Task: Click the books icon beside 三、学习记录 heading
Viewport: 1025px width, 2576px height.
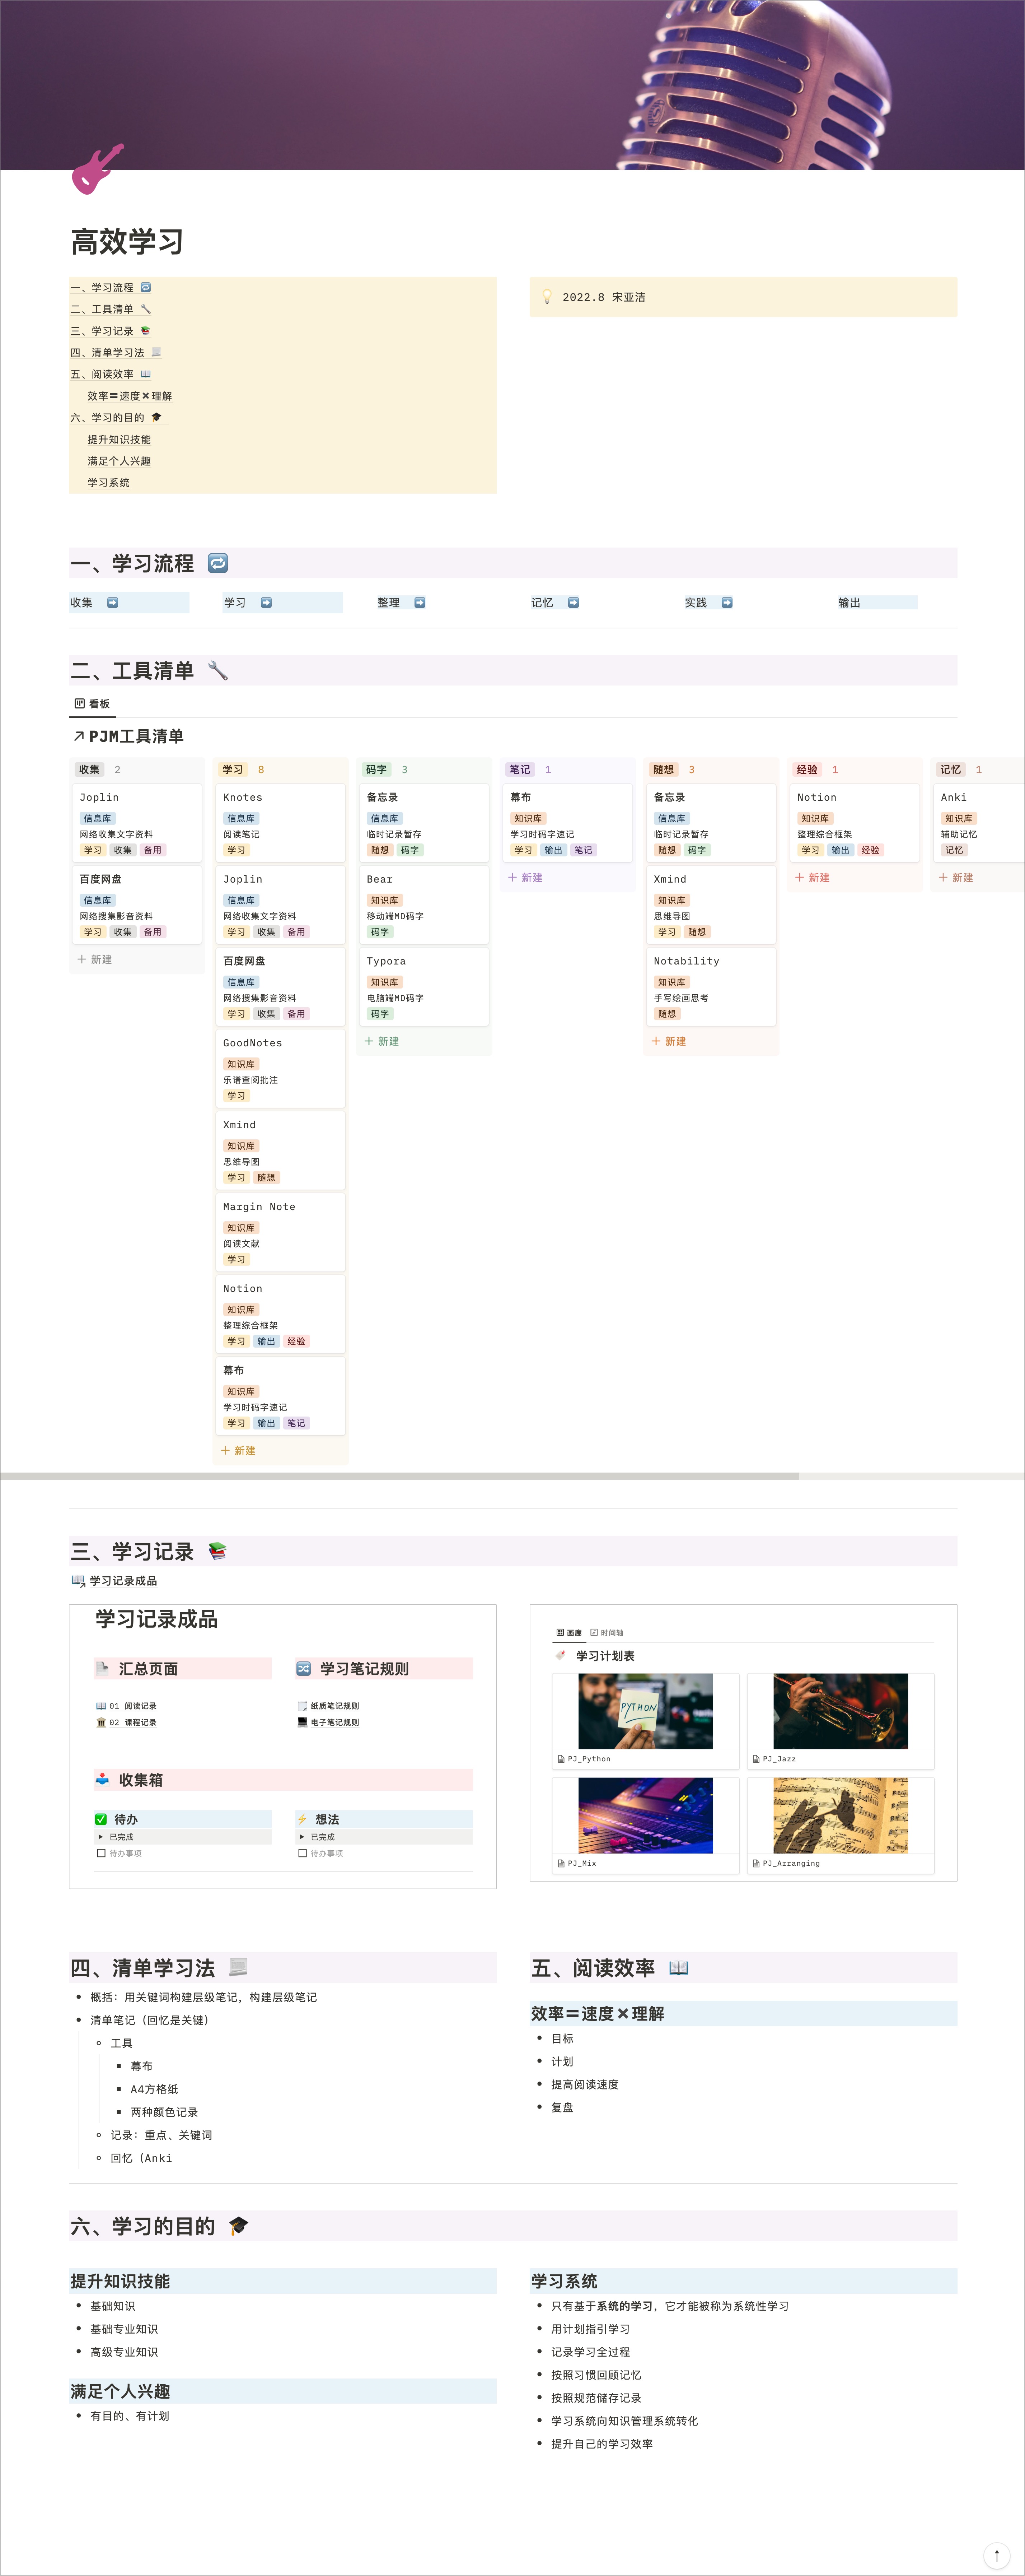Action: click(218, 1551)
